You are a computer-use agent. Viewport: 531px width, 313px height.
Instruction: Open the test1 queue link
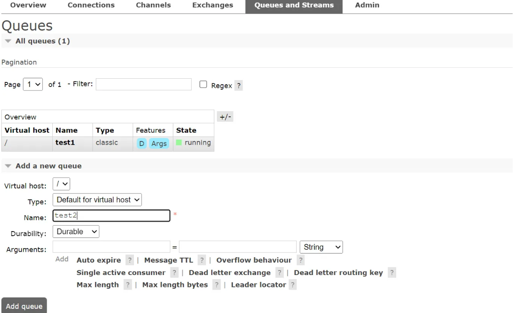click(x=65, y=143)
